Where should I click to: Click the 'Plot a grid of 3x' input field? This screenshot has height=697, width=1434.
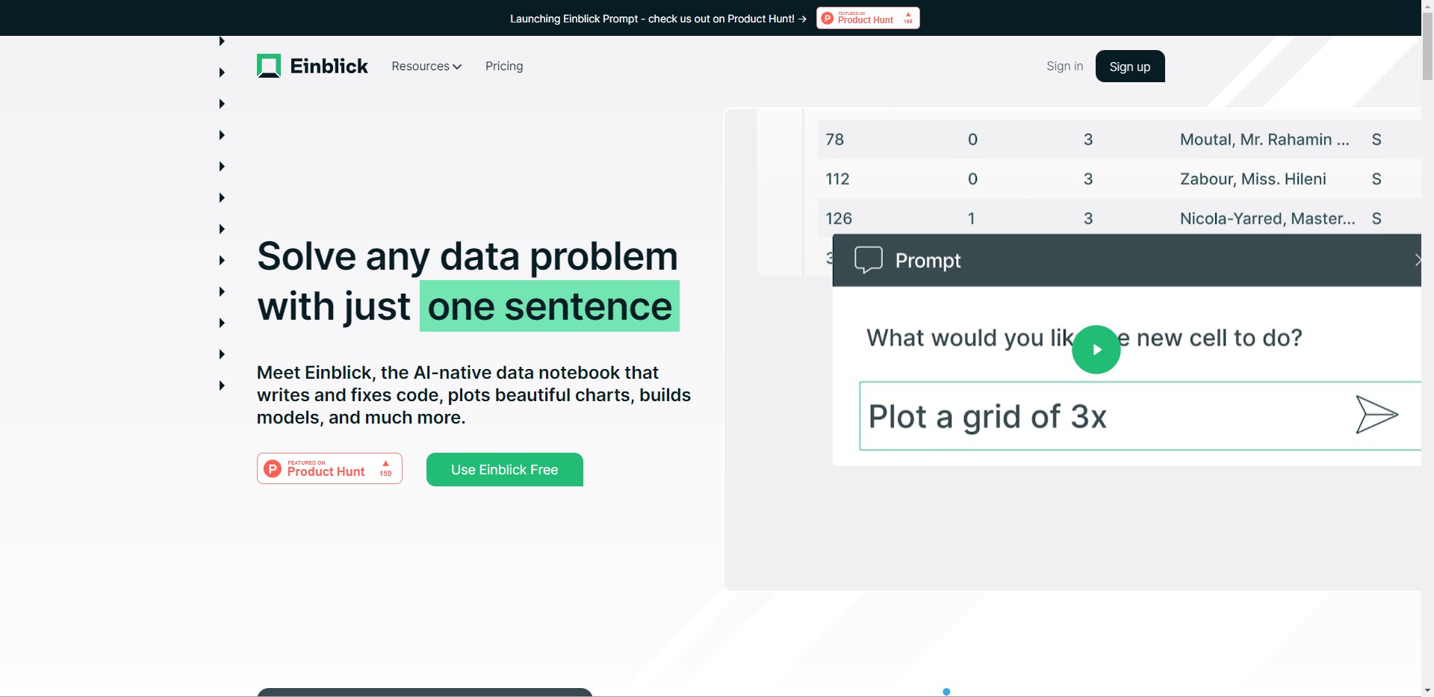point(1140,416)
